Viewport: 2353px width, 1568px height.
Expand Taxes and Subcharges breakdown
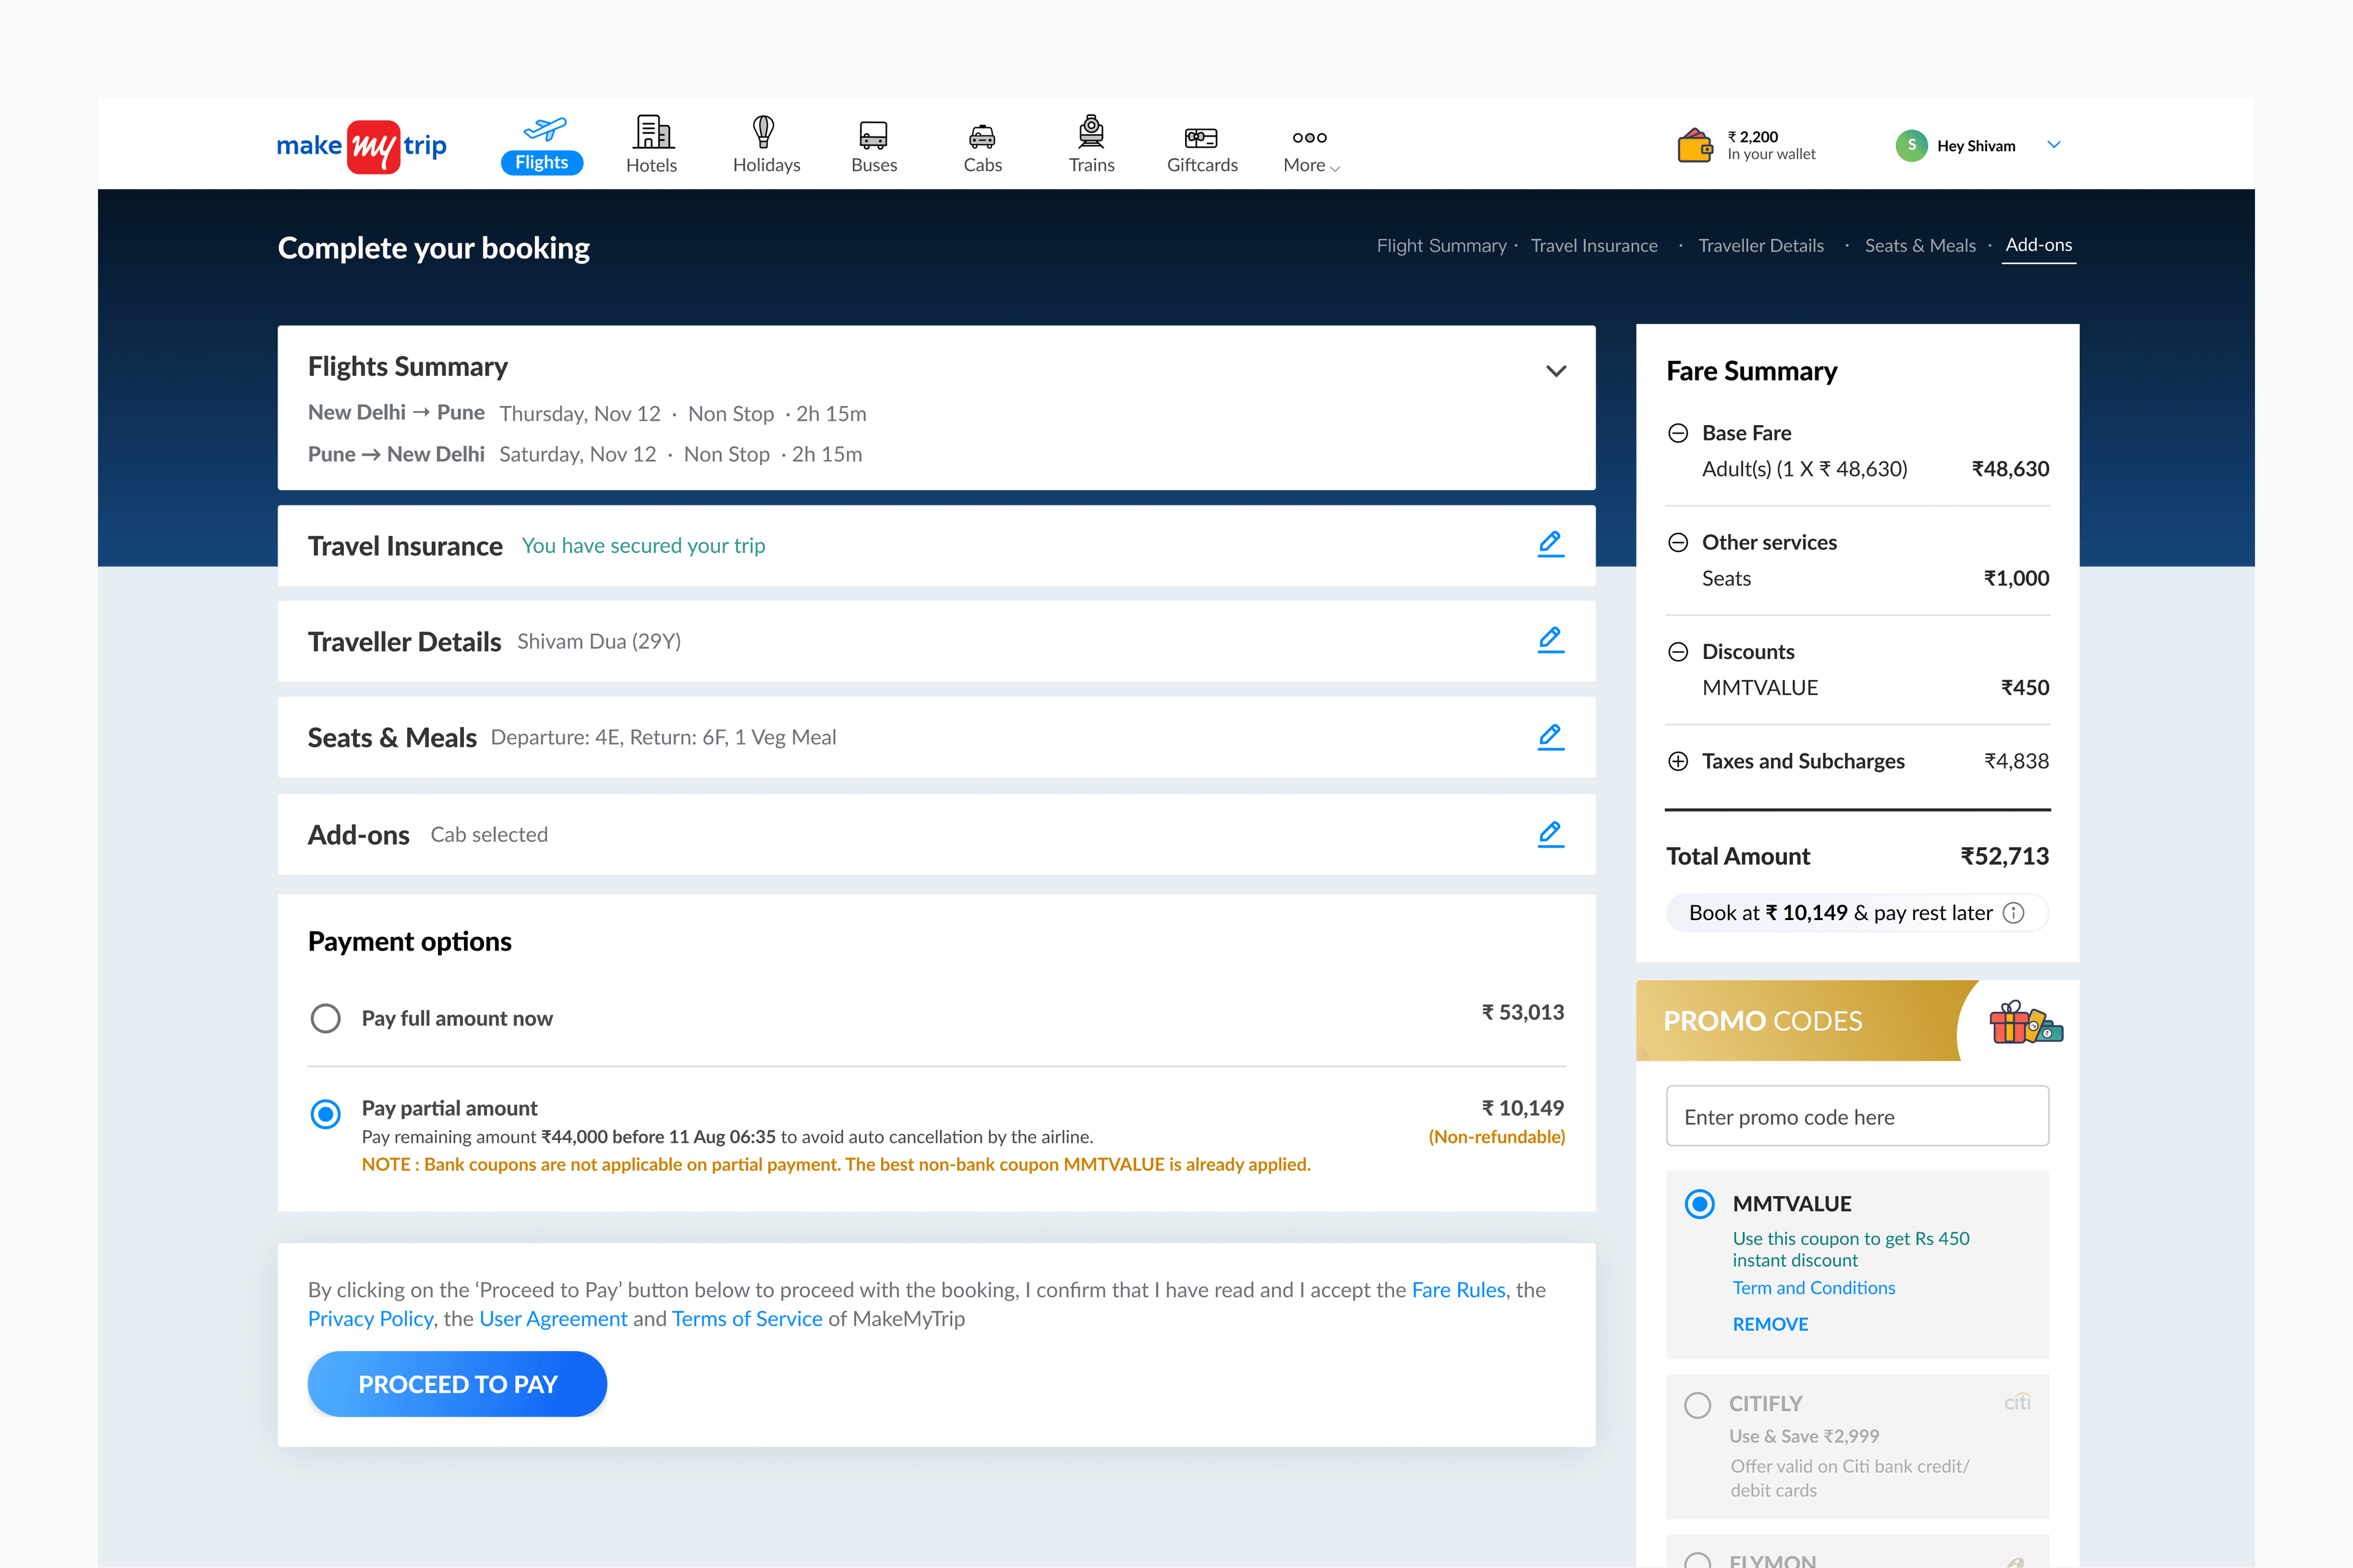coord(1678,761)
